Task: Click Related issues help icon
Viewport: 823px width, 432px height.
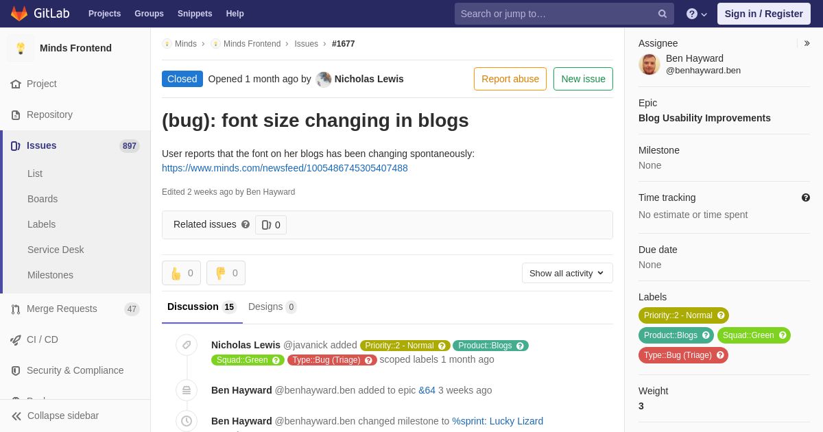Action: pos(246,224)
